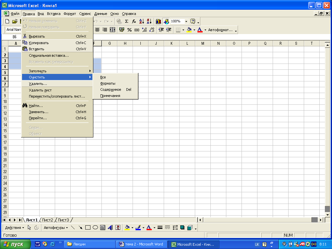This screenshot has height=249, width=332.
Task: Switch to тема 2 - Microsoft Word taskbar button
Action: point(141,244)
